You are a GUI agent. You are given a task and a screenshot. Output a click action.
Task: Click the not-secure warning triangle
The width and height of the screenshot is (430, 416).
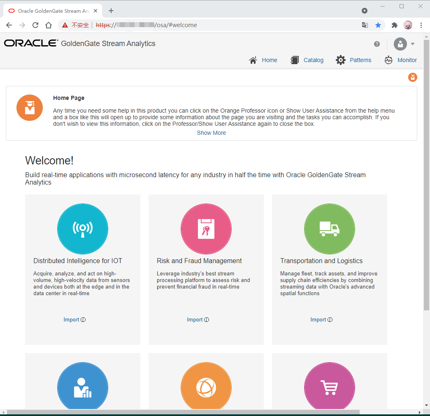[x=65, y=25]
